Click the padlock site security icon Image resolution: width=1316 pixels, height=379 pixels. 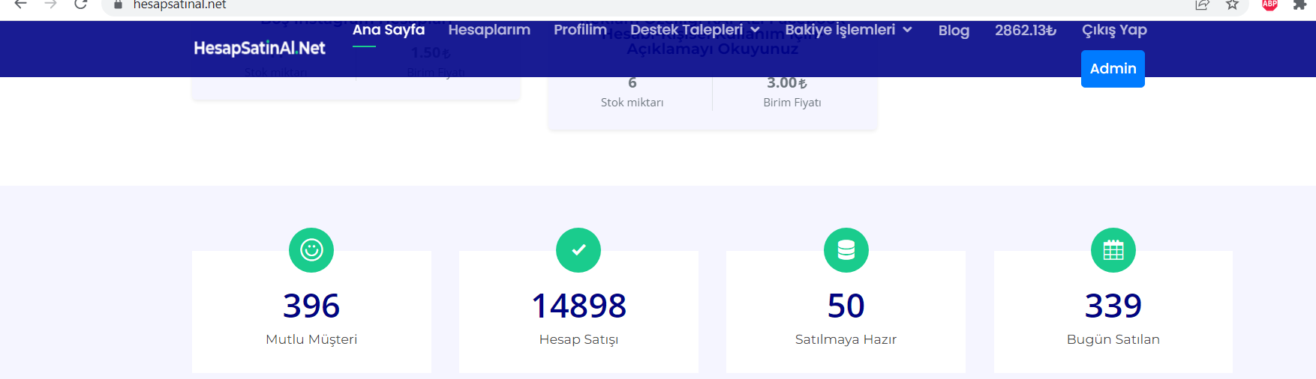[118, 4]
